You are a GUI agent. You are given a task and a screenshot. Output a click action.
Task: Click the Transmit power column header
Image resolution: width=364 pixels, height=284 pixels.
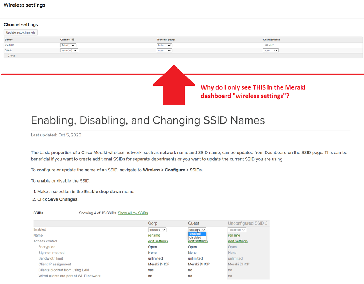click(166, 40)
